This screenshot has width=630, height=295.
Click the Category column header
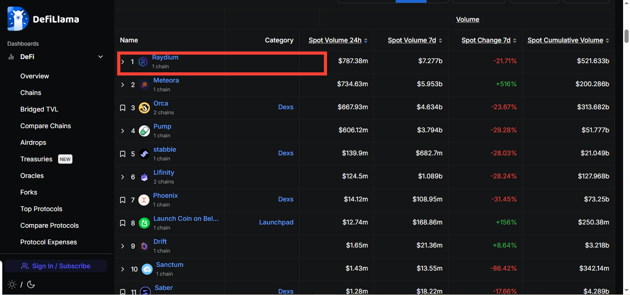(279, 40)
